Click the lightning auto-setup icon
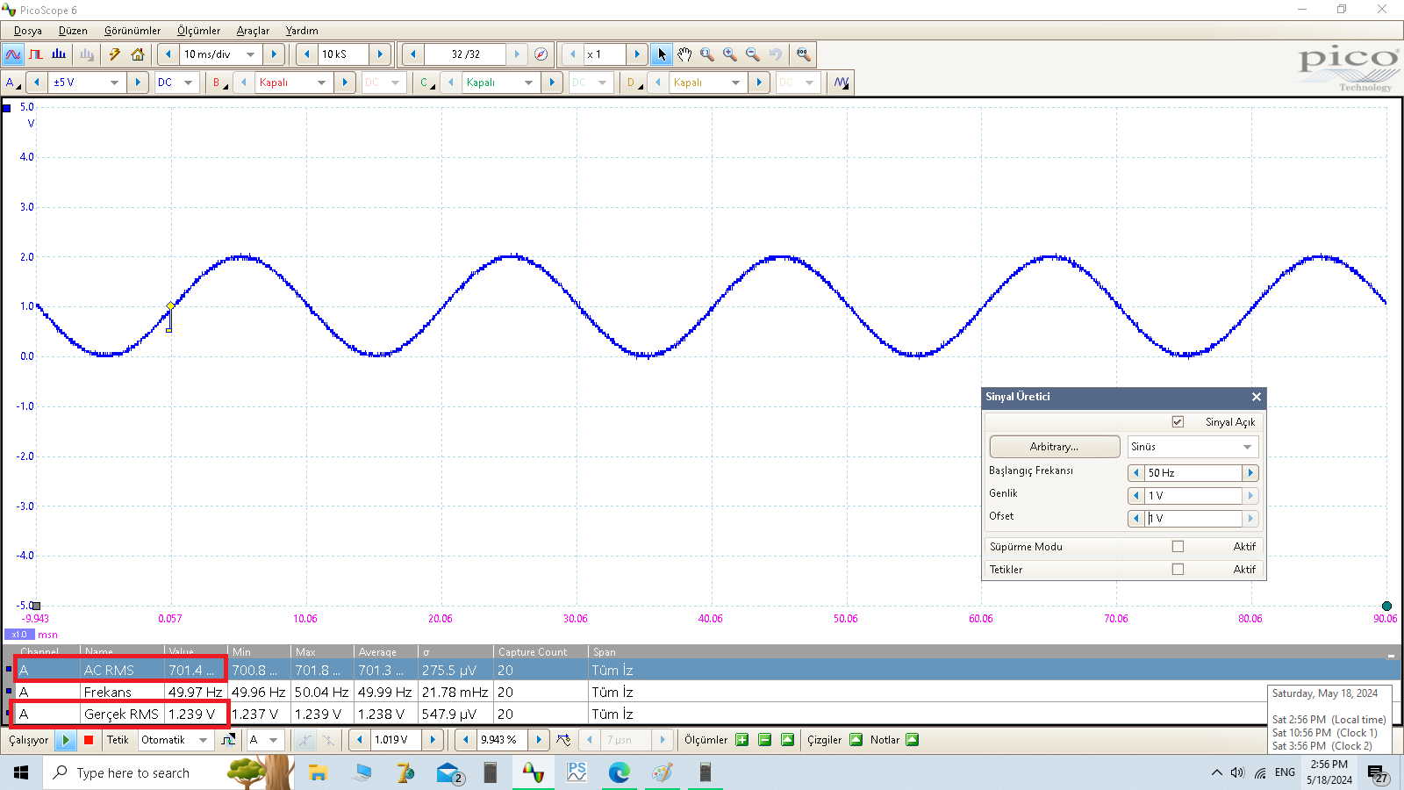This screenshot has width=1404, height=790. [x=114, y=54]
